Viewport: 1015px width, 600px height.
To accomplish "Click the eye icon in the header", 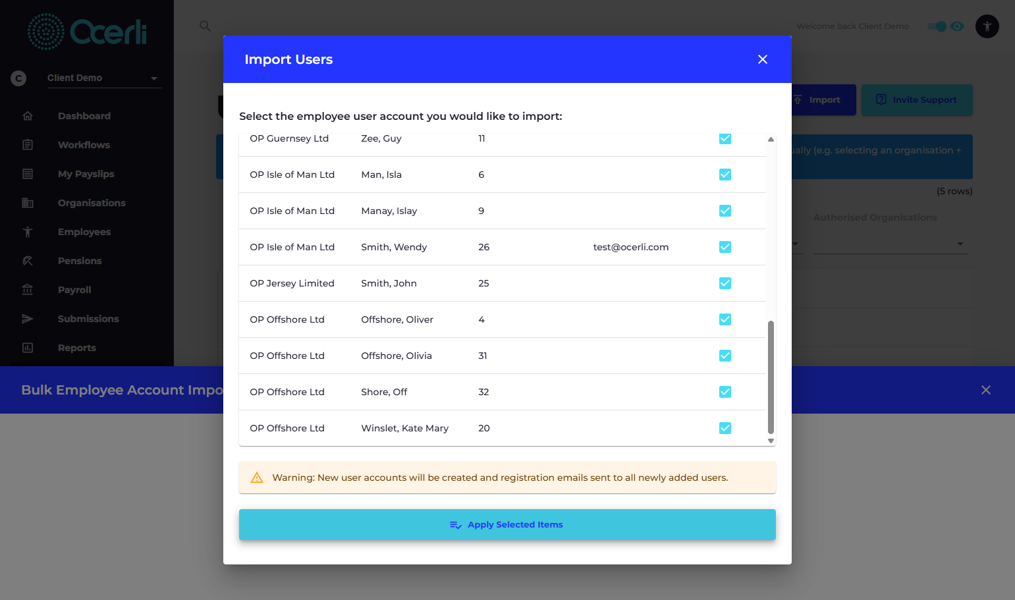I will point(957,26).
